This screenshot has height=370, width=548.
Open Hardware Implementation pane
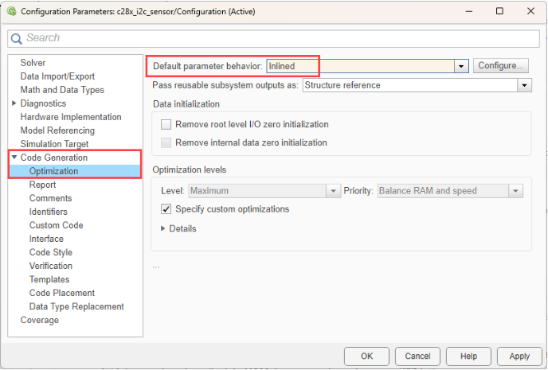70,117
